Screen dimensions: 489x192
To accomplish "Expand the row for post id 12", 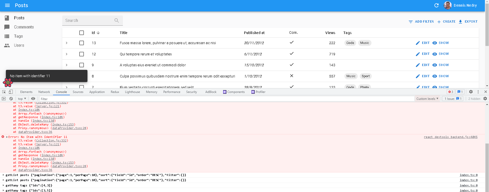I will (67, 54).
